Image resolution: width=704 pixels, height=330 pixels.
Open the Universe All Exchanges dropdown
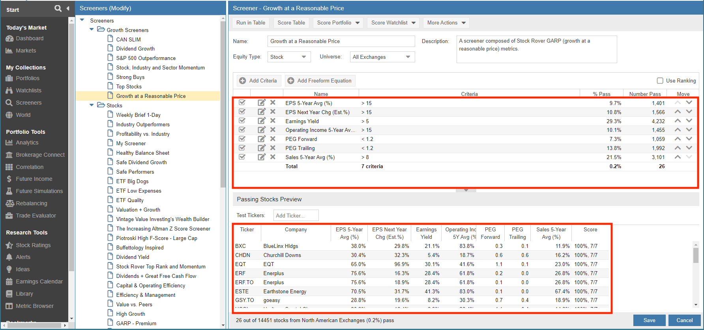click(382, 57)
